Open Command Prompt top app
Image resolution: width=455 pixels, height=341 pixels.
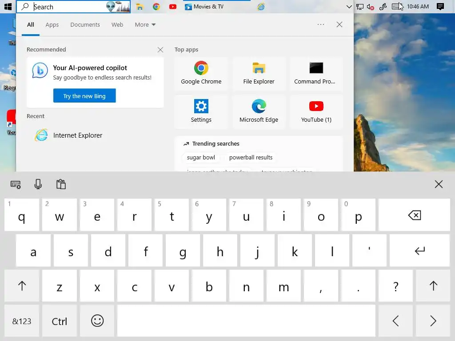(x=316, y=74)
